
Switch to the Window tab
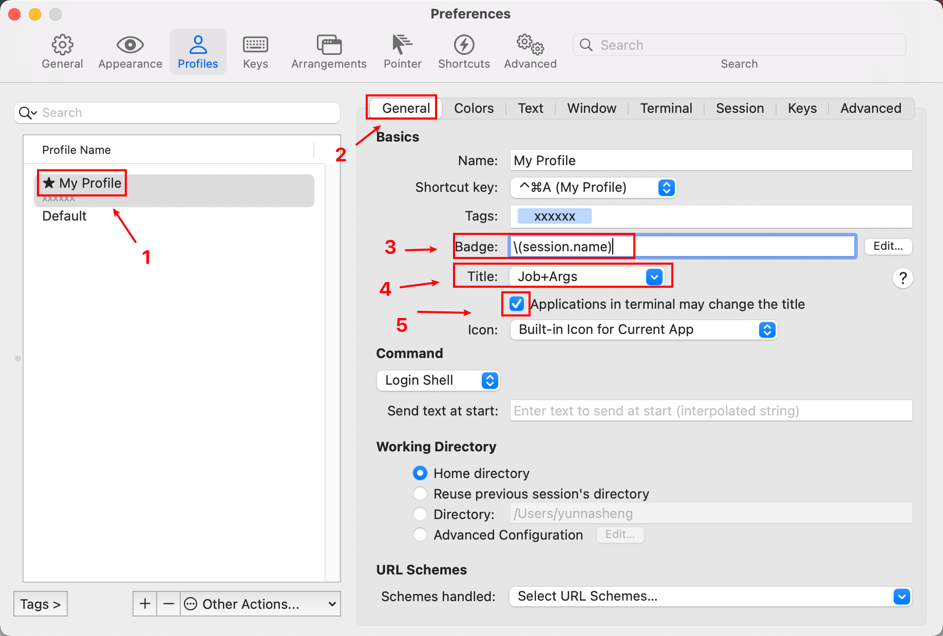pyautogui.click(x=592, y=108)
